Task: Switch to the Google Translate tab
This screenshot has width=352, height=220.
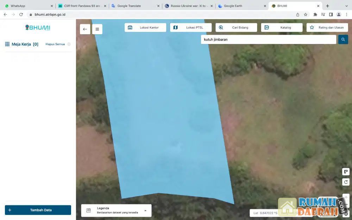Action: 134,6
